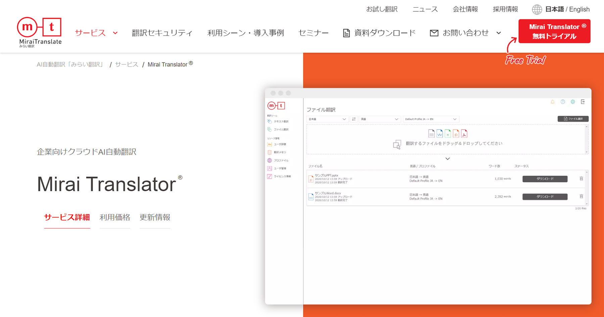
Task: Select the 更新情報 tab
Action: coord(155,217)
